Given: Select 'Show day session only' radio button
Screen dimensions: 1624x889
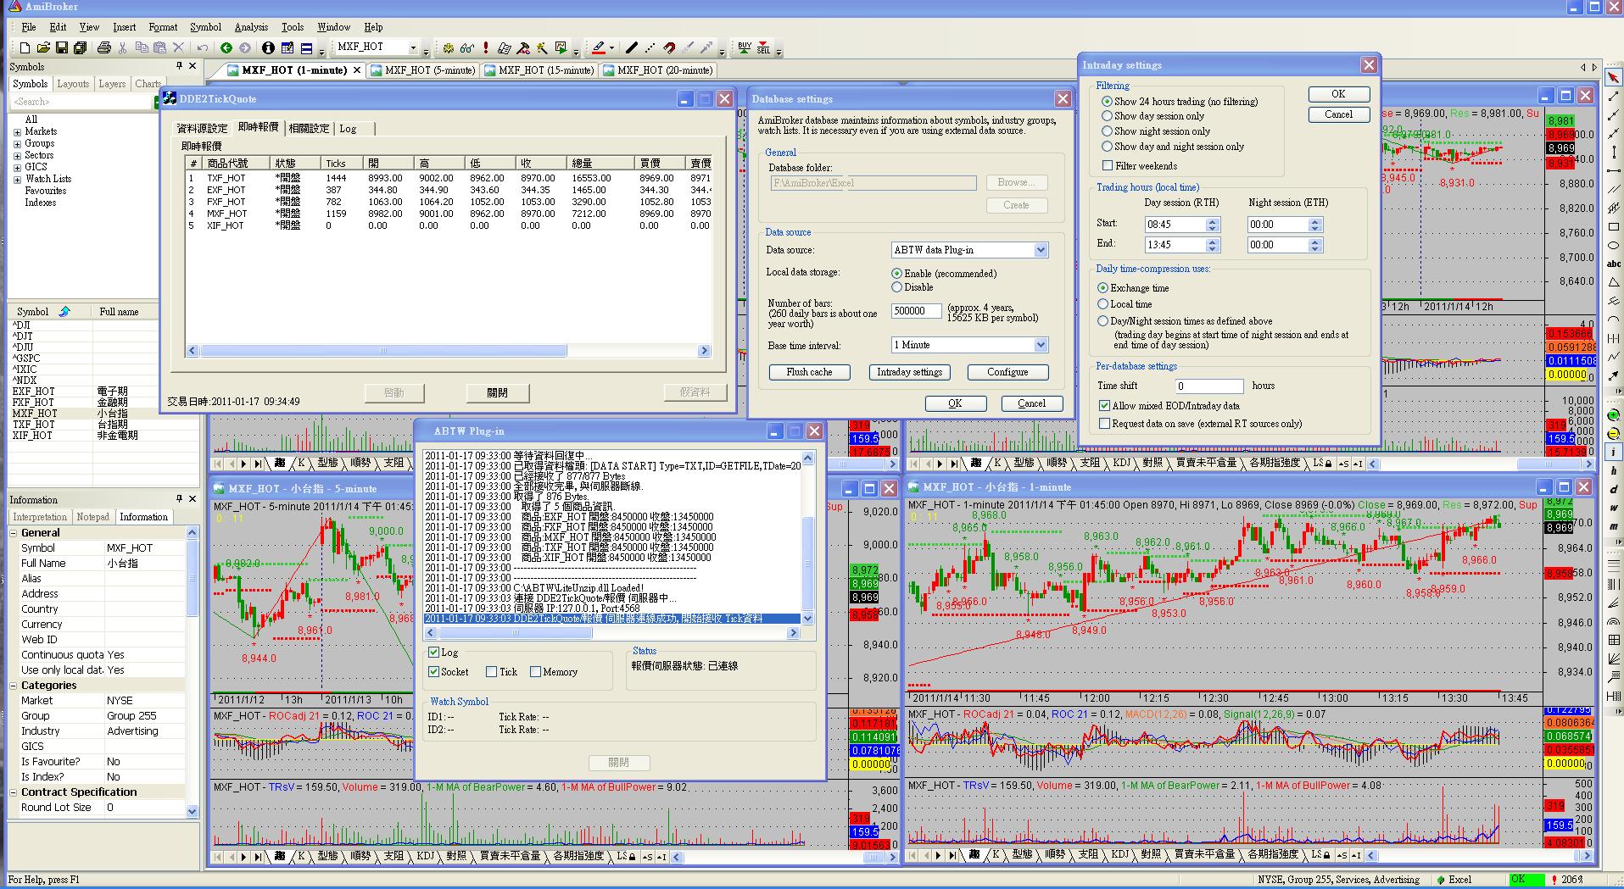Looking at the screenshot, I should point(1107,116).
